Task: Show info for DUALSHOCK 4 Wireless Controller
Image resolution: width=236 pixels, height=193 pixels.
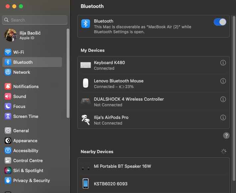Action: (223, 99)
